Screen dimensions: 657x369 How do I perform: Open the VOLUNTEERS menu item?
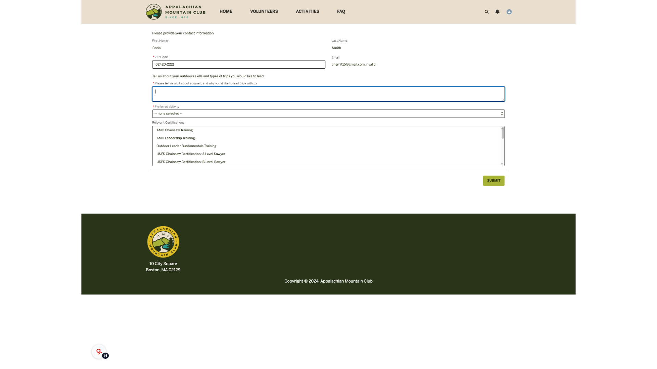pos(264,11)
